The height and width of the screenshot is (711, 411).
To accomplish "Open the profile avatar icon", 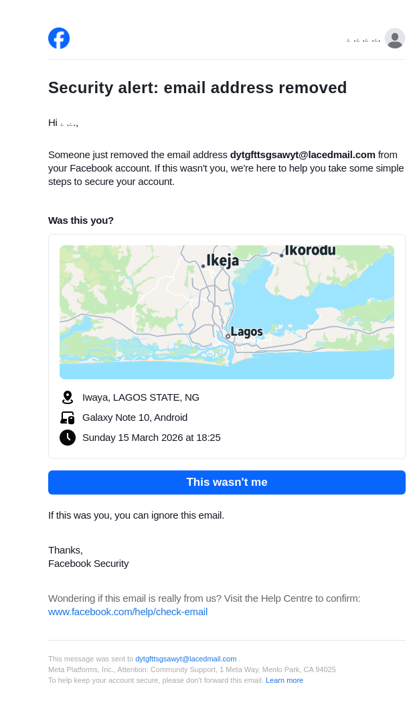I will [x=395, y=38].
